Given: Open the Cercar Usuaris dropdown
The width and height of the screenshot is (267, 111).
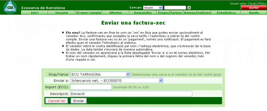Looking at the screenshot, I should pyautogui.click(x=153, y=8).
